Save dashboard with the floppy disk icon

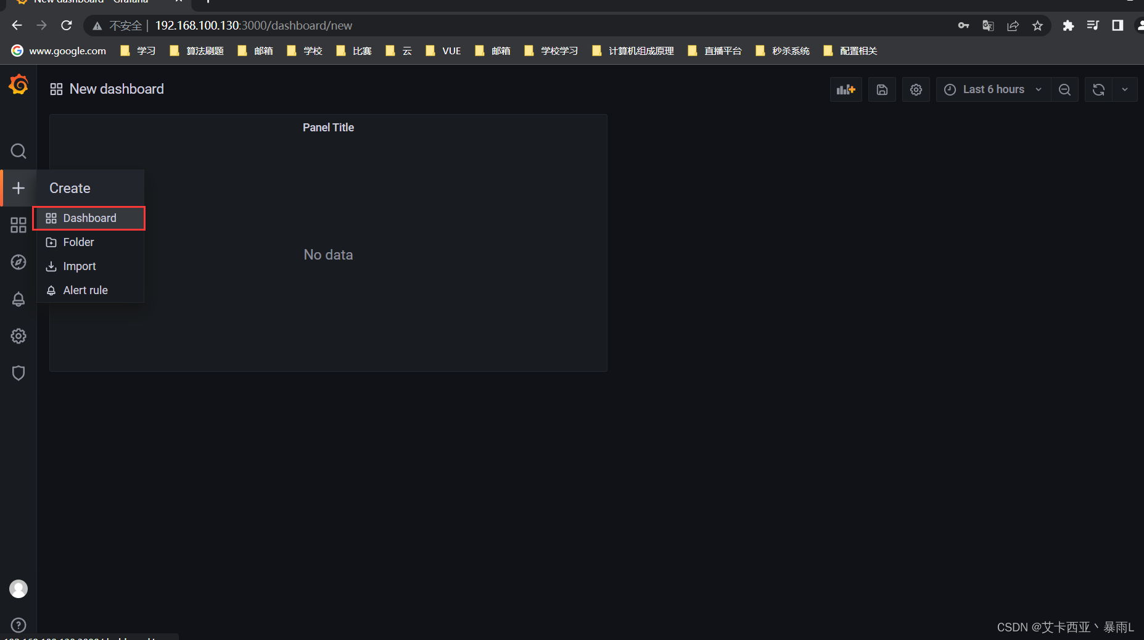point(883,89)
